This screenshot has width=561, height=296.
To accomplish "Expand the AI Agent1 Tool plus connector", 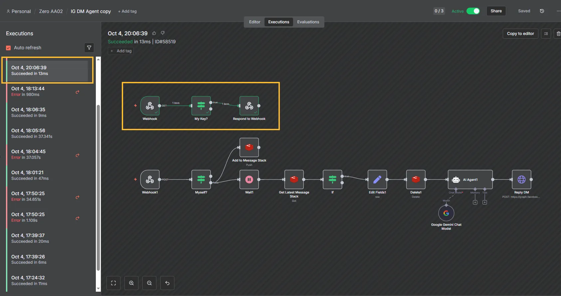I will (x=485, y=202).
